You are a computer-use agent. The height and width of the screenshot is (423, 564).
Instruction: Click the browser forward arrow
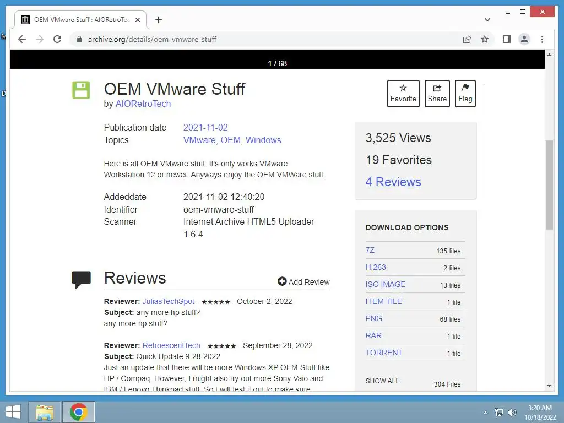tap(40, 39)
